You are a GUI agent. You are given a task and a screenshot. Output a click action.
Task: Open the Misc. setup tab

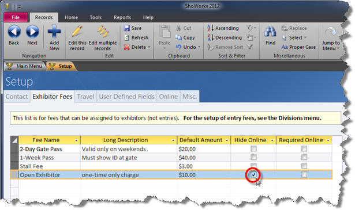(189, 97)
